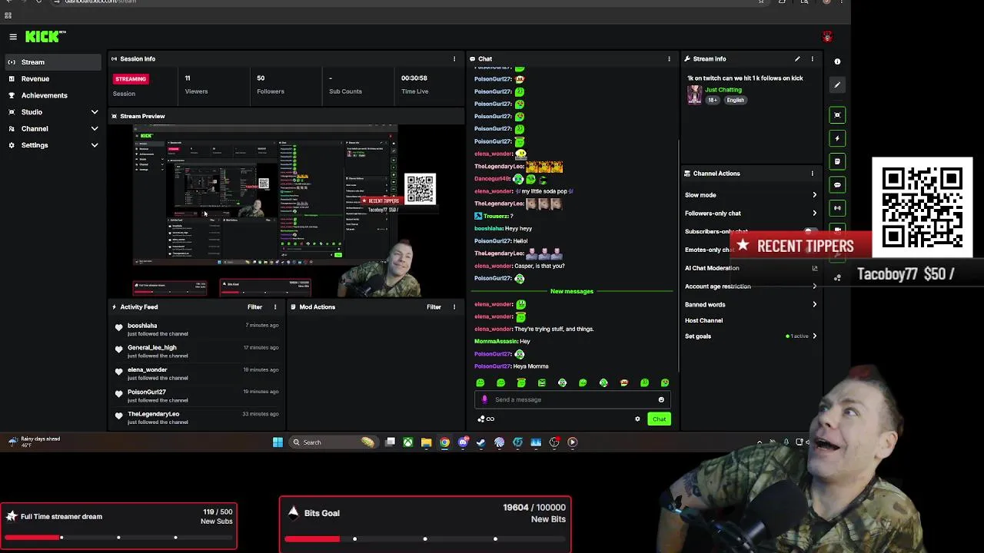Click the Windows taskbar Search box

click(x=333, y=442)
